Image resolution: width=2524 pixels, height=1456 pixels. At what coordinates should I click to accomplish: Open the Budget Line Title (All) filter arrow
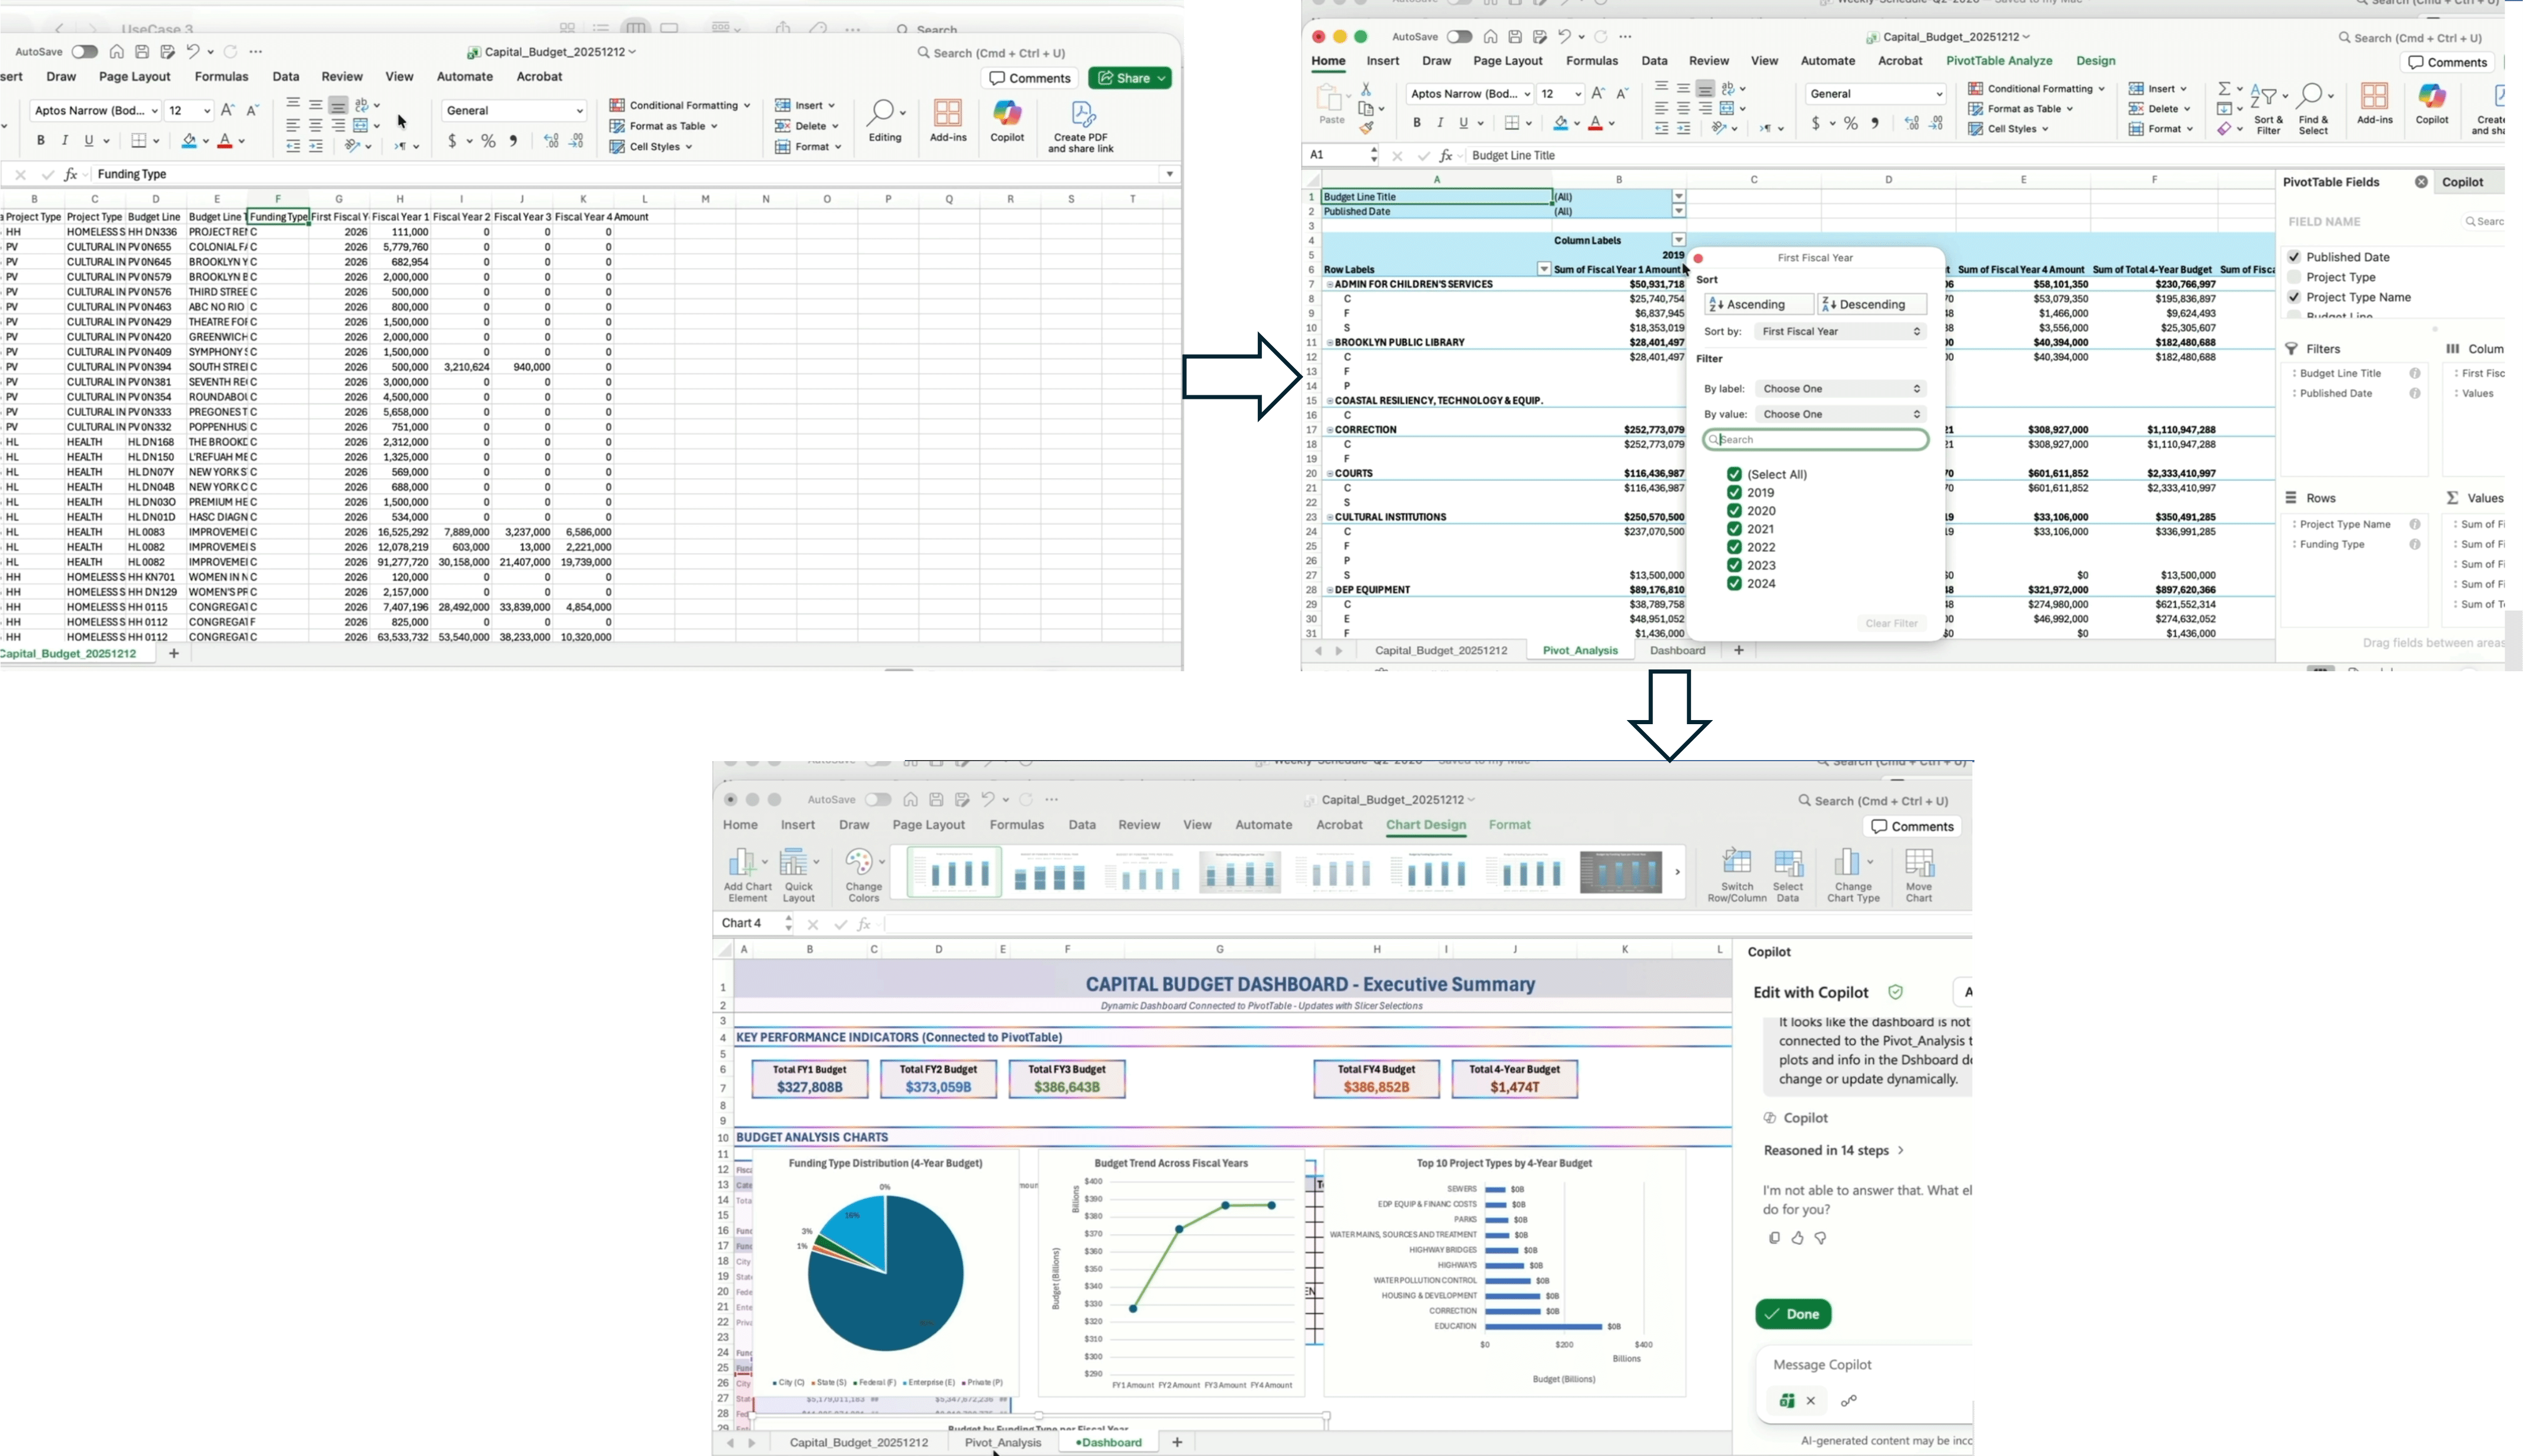1678,197
